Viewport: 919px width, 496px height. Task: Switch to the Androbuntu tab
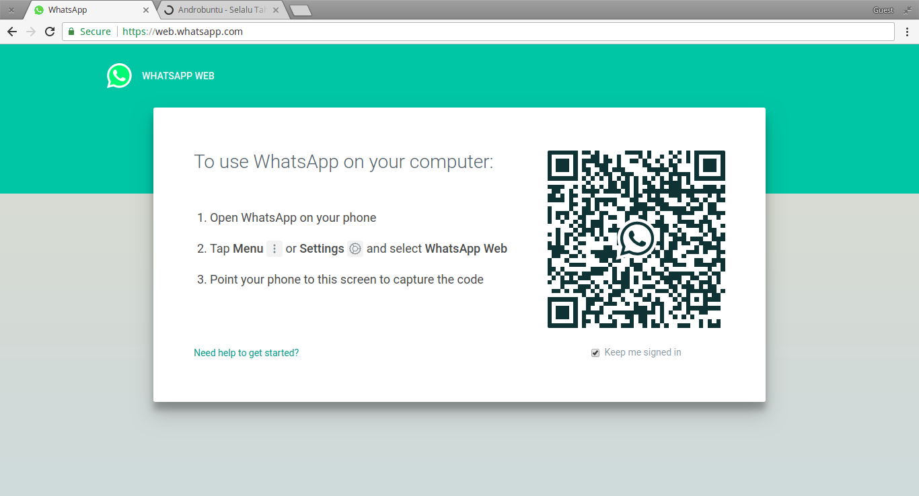click(x=215, y=10)
